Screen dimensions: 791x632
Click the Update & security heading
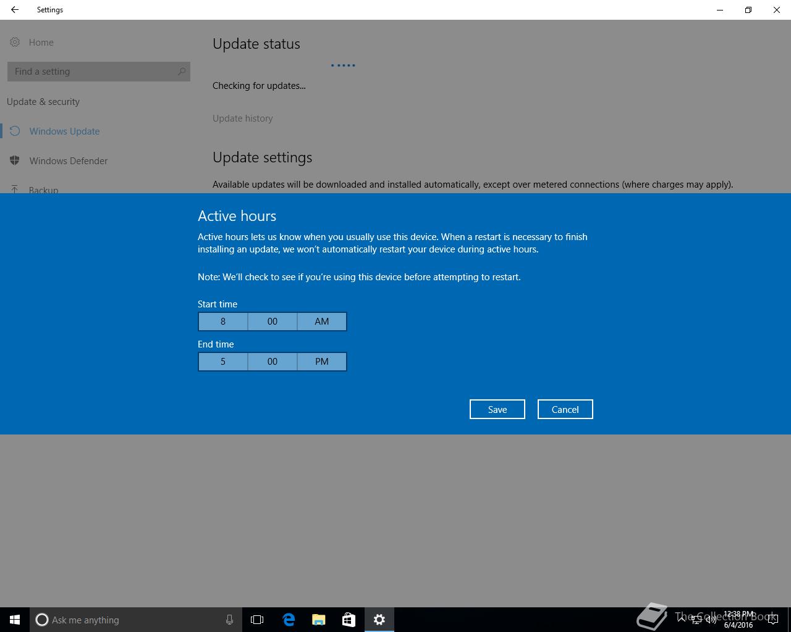pos(43,102)
